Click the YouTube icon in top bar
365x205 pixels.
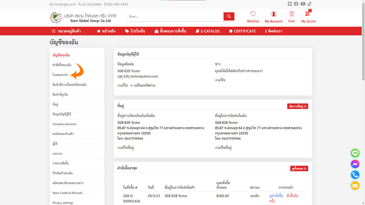pyautogui.click(x=303, y=4)
